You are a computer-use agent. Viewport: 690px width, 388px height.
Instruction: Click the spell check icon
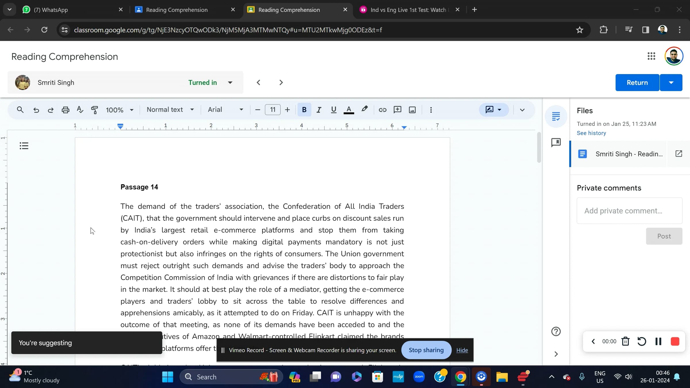pyautogui.click(x=80, y=110)
